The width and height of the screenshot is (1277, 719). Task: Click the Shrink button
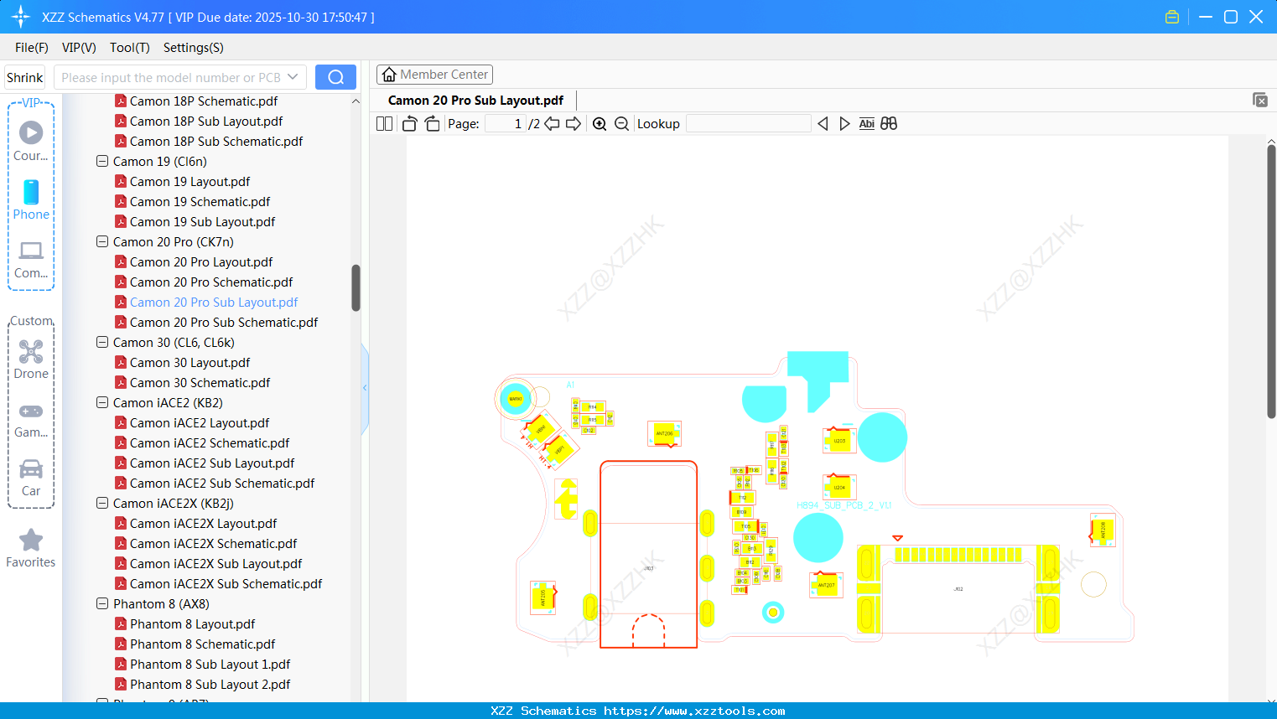(x=25, y=77)
